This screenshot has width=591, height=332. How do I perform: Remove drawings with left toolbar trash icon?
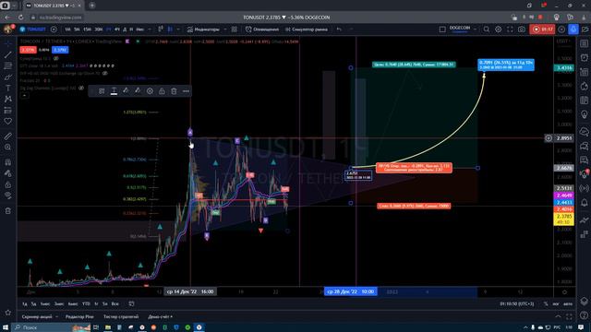8,211
